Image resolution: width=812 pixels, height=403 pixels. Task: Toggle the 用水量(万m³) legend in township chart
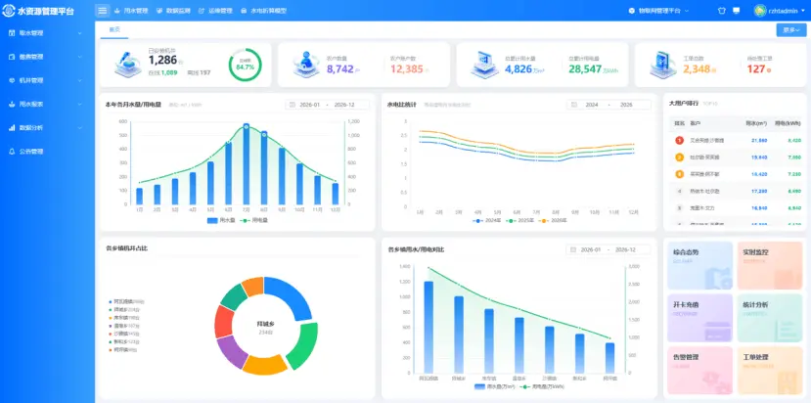click(495, 386)
